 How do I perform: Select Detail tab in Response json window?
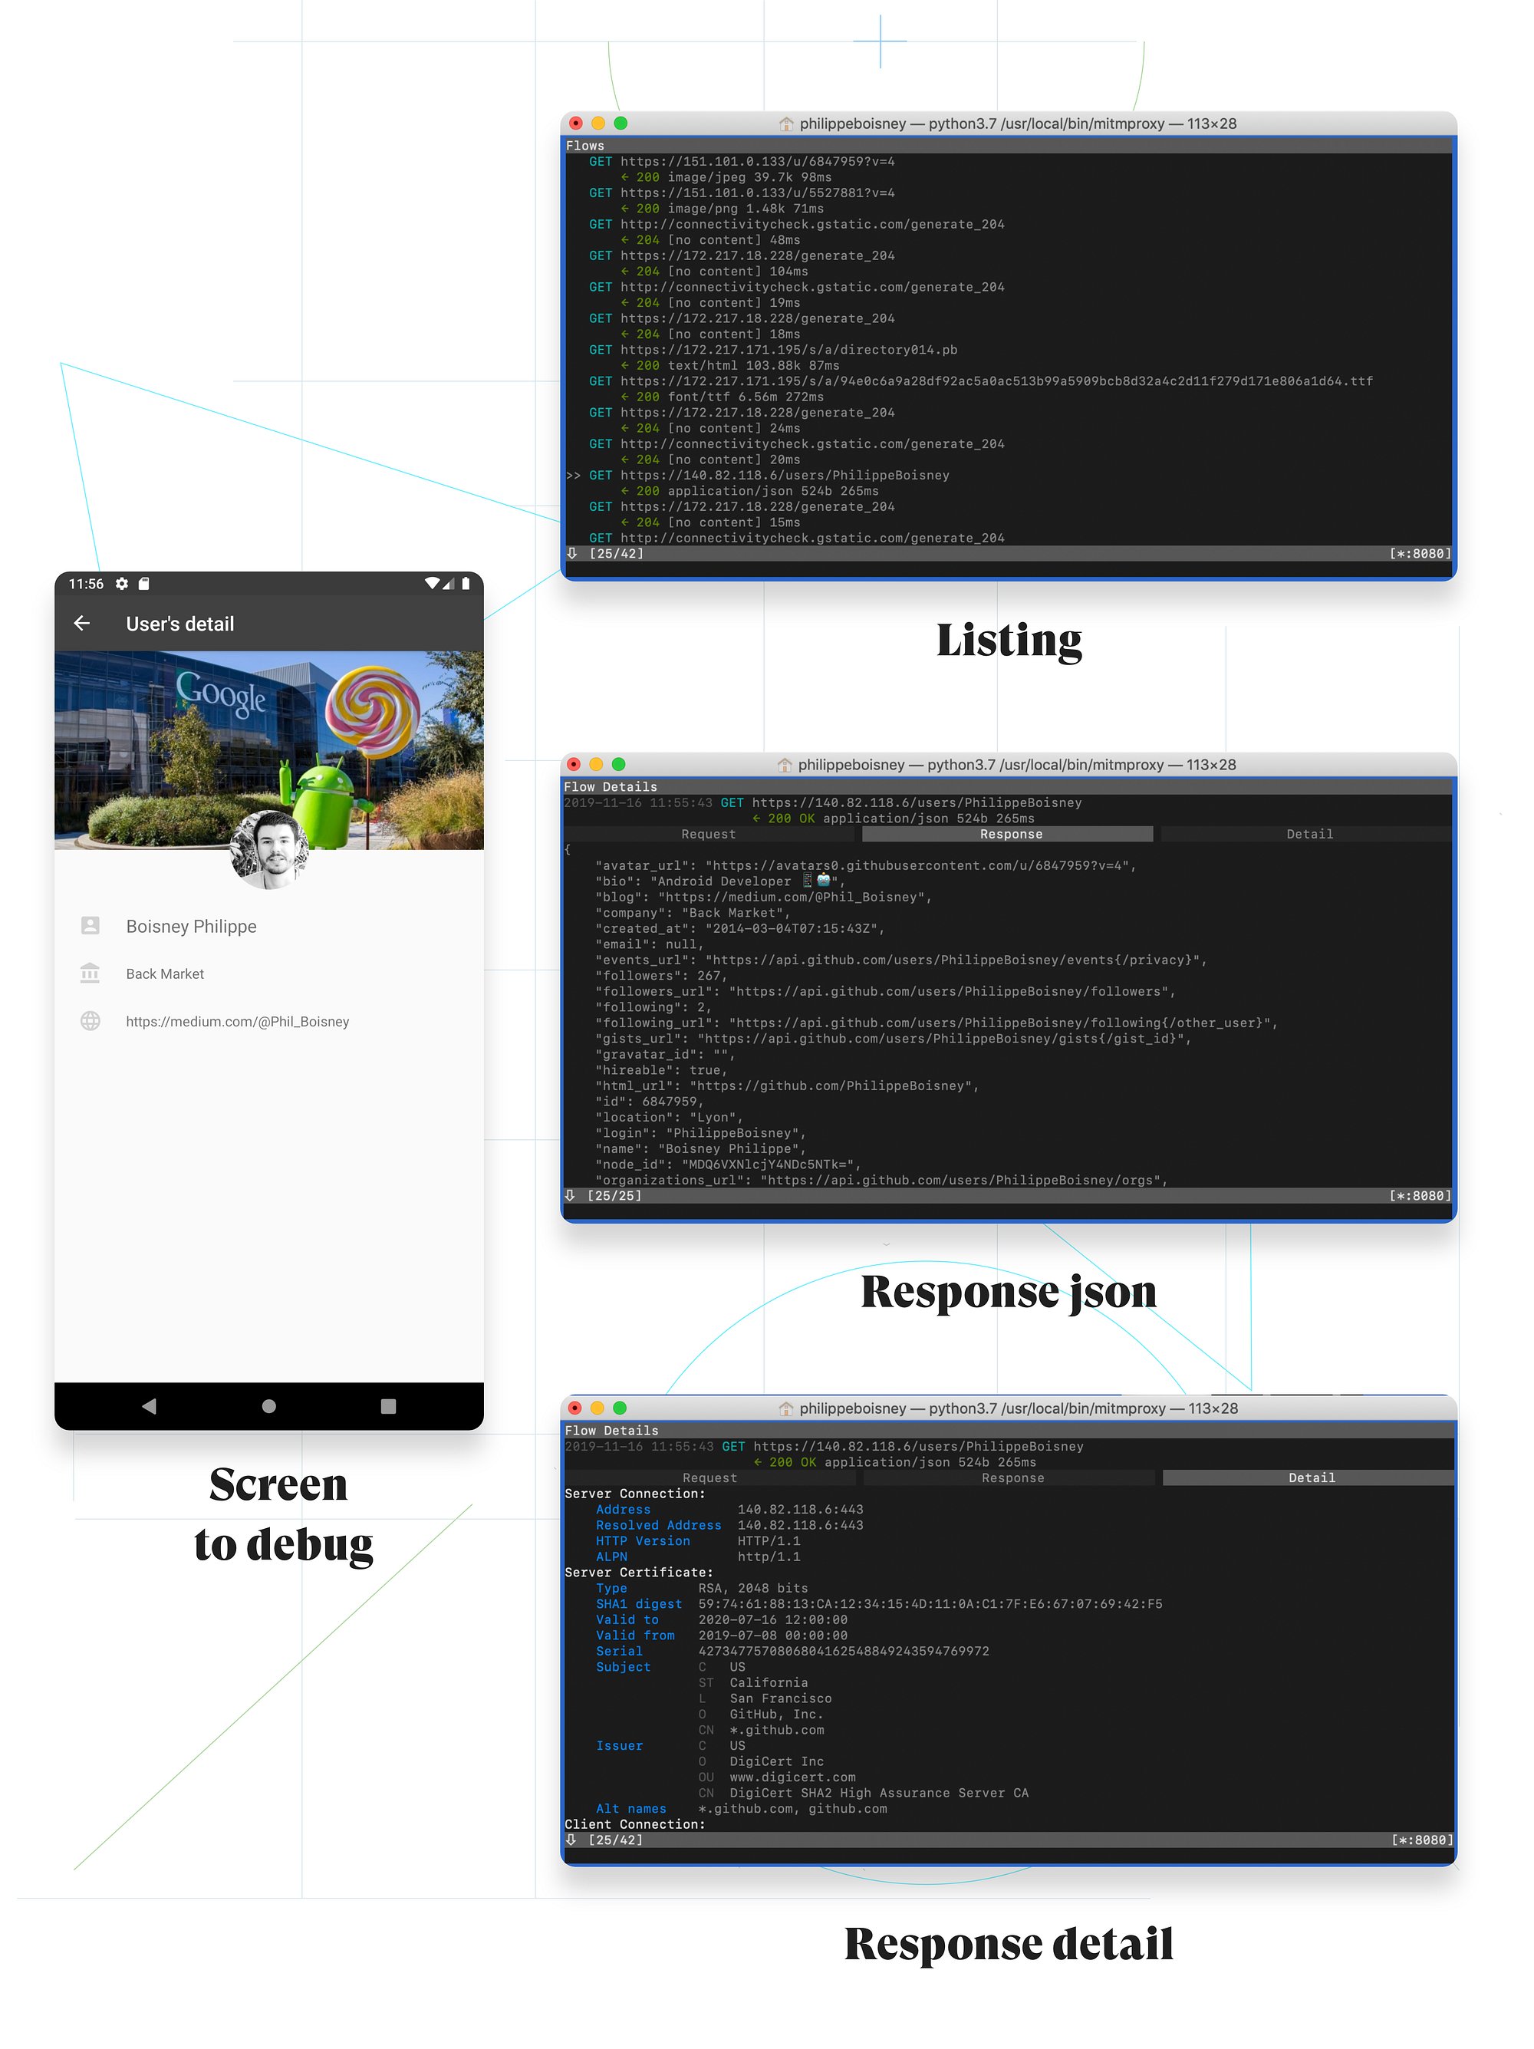[x=1309, y=834]
